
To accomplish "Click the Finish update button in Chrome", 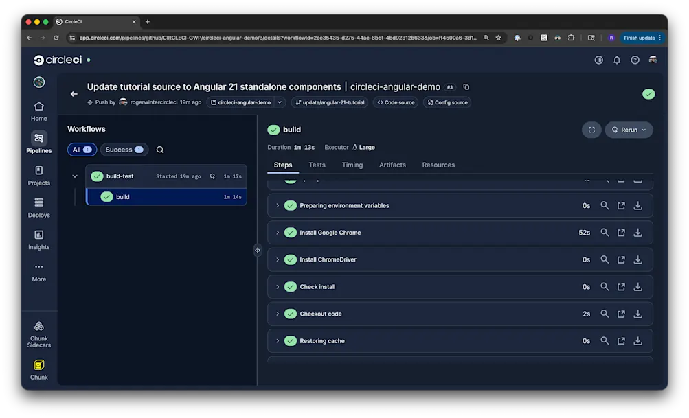I will 642,38.
